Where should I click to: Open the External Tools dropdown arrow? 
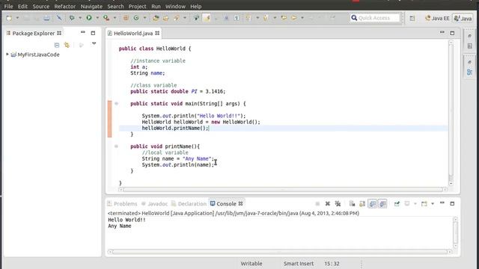click(x=115, y=18)
